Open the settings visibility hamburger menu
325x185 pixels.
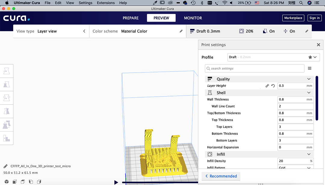(310, 68)
